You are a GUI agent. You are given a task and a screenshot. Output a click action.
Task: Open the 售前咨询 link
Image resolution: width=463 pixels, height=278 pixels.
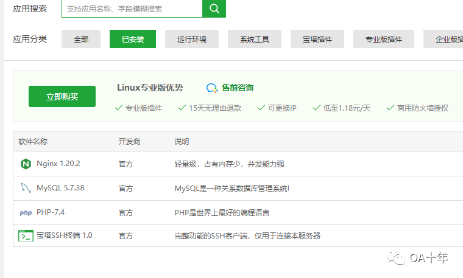click(238, 88)
